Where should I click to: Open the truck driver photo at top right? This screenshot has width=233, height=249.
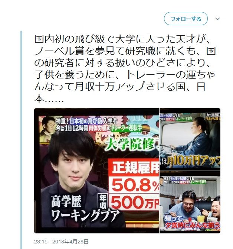[x=190, y=139]
